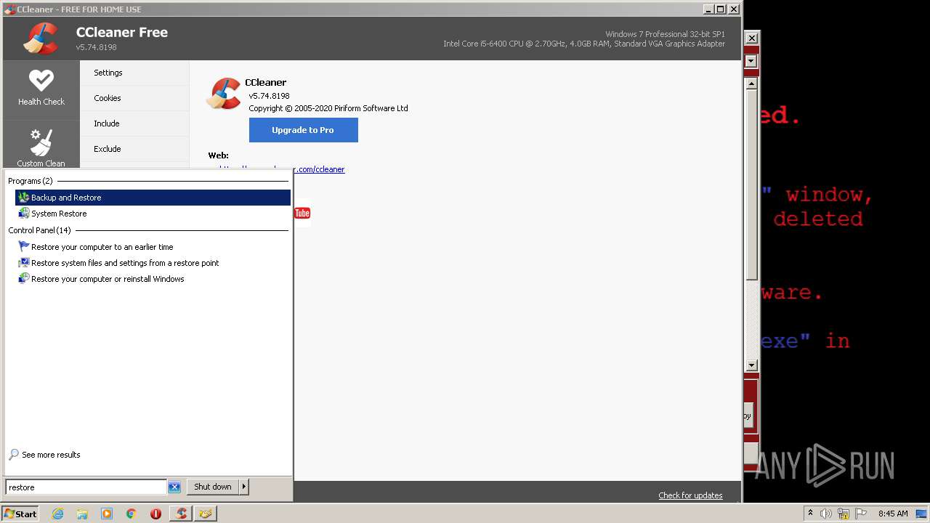
Task: Click the Shut down button
Action: pyautogui.click(x=213, y=487)
